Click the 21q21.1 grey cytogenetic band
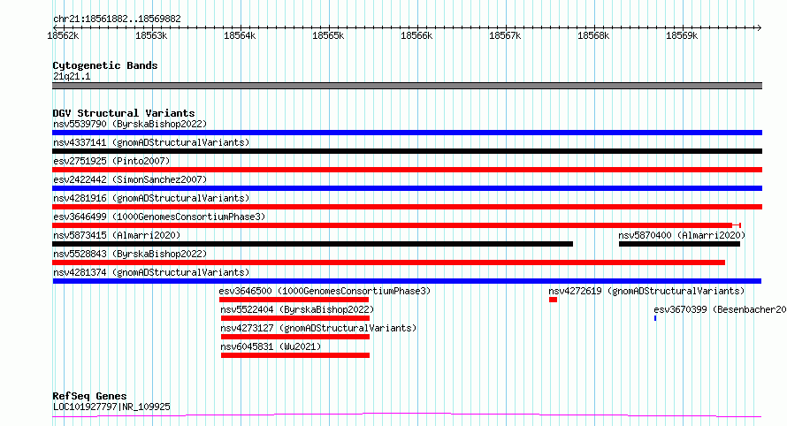Screen dimensions: 787x426 tap(407, 86)
